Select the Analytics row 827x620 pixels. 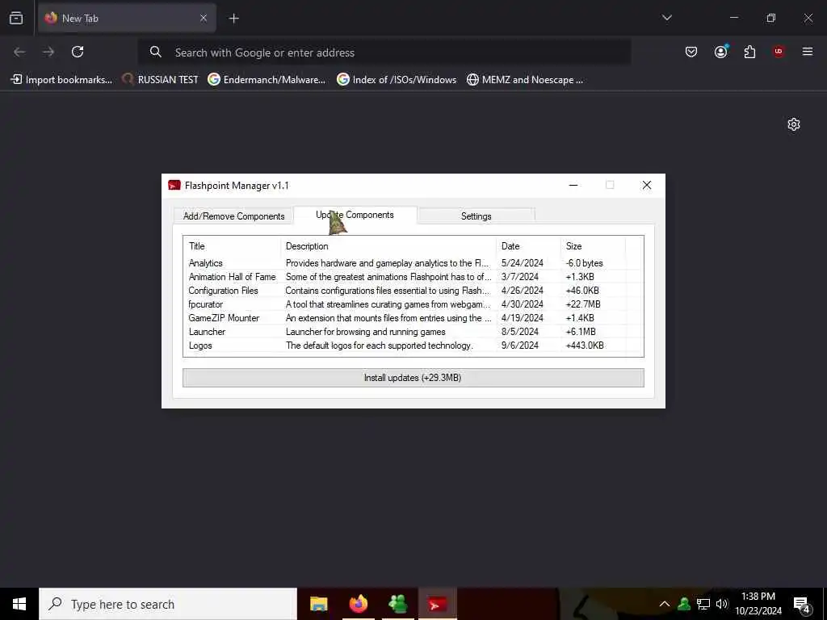point(413,263)
